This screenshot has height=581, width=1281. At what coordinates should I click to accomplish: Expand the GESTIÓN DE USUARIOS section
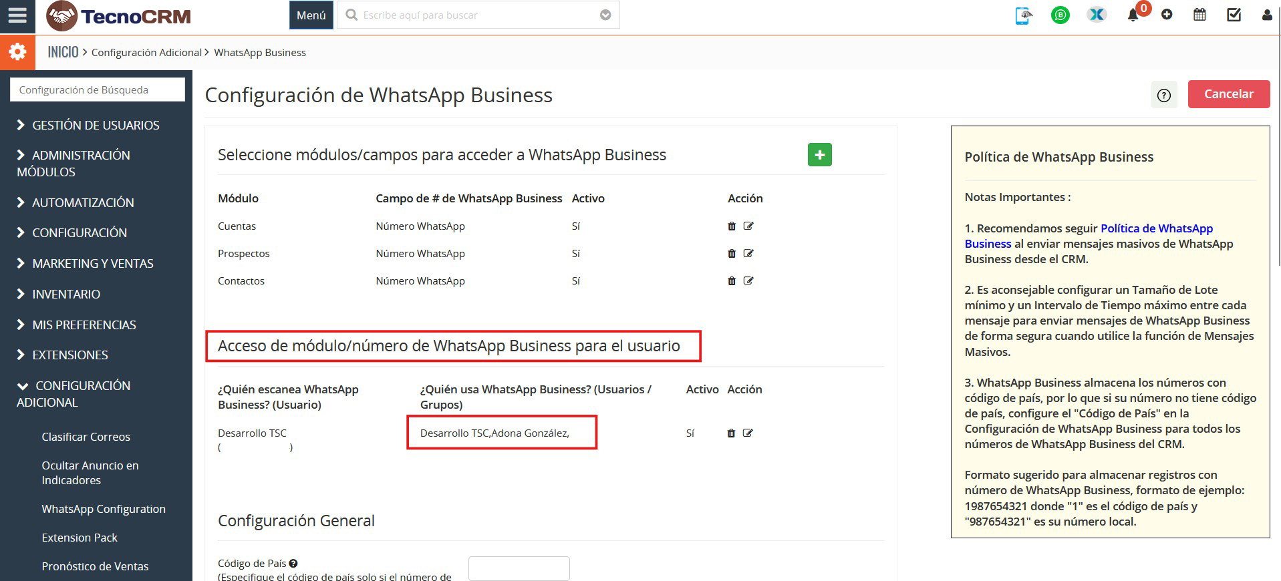[96, 125]
